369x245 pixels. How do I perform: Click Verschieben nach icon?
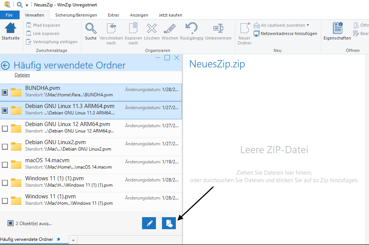111,28
